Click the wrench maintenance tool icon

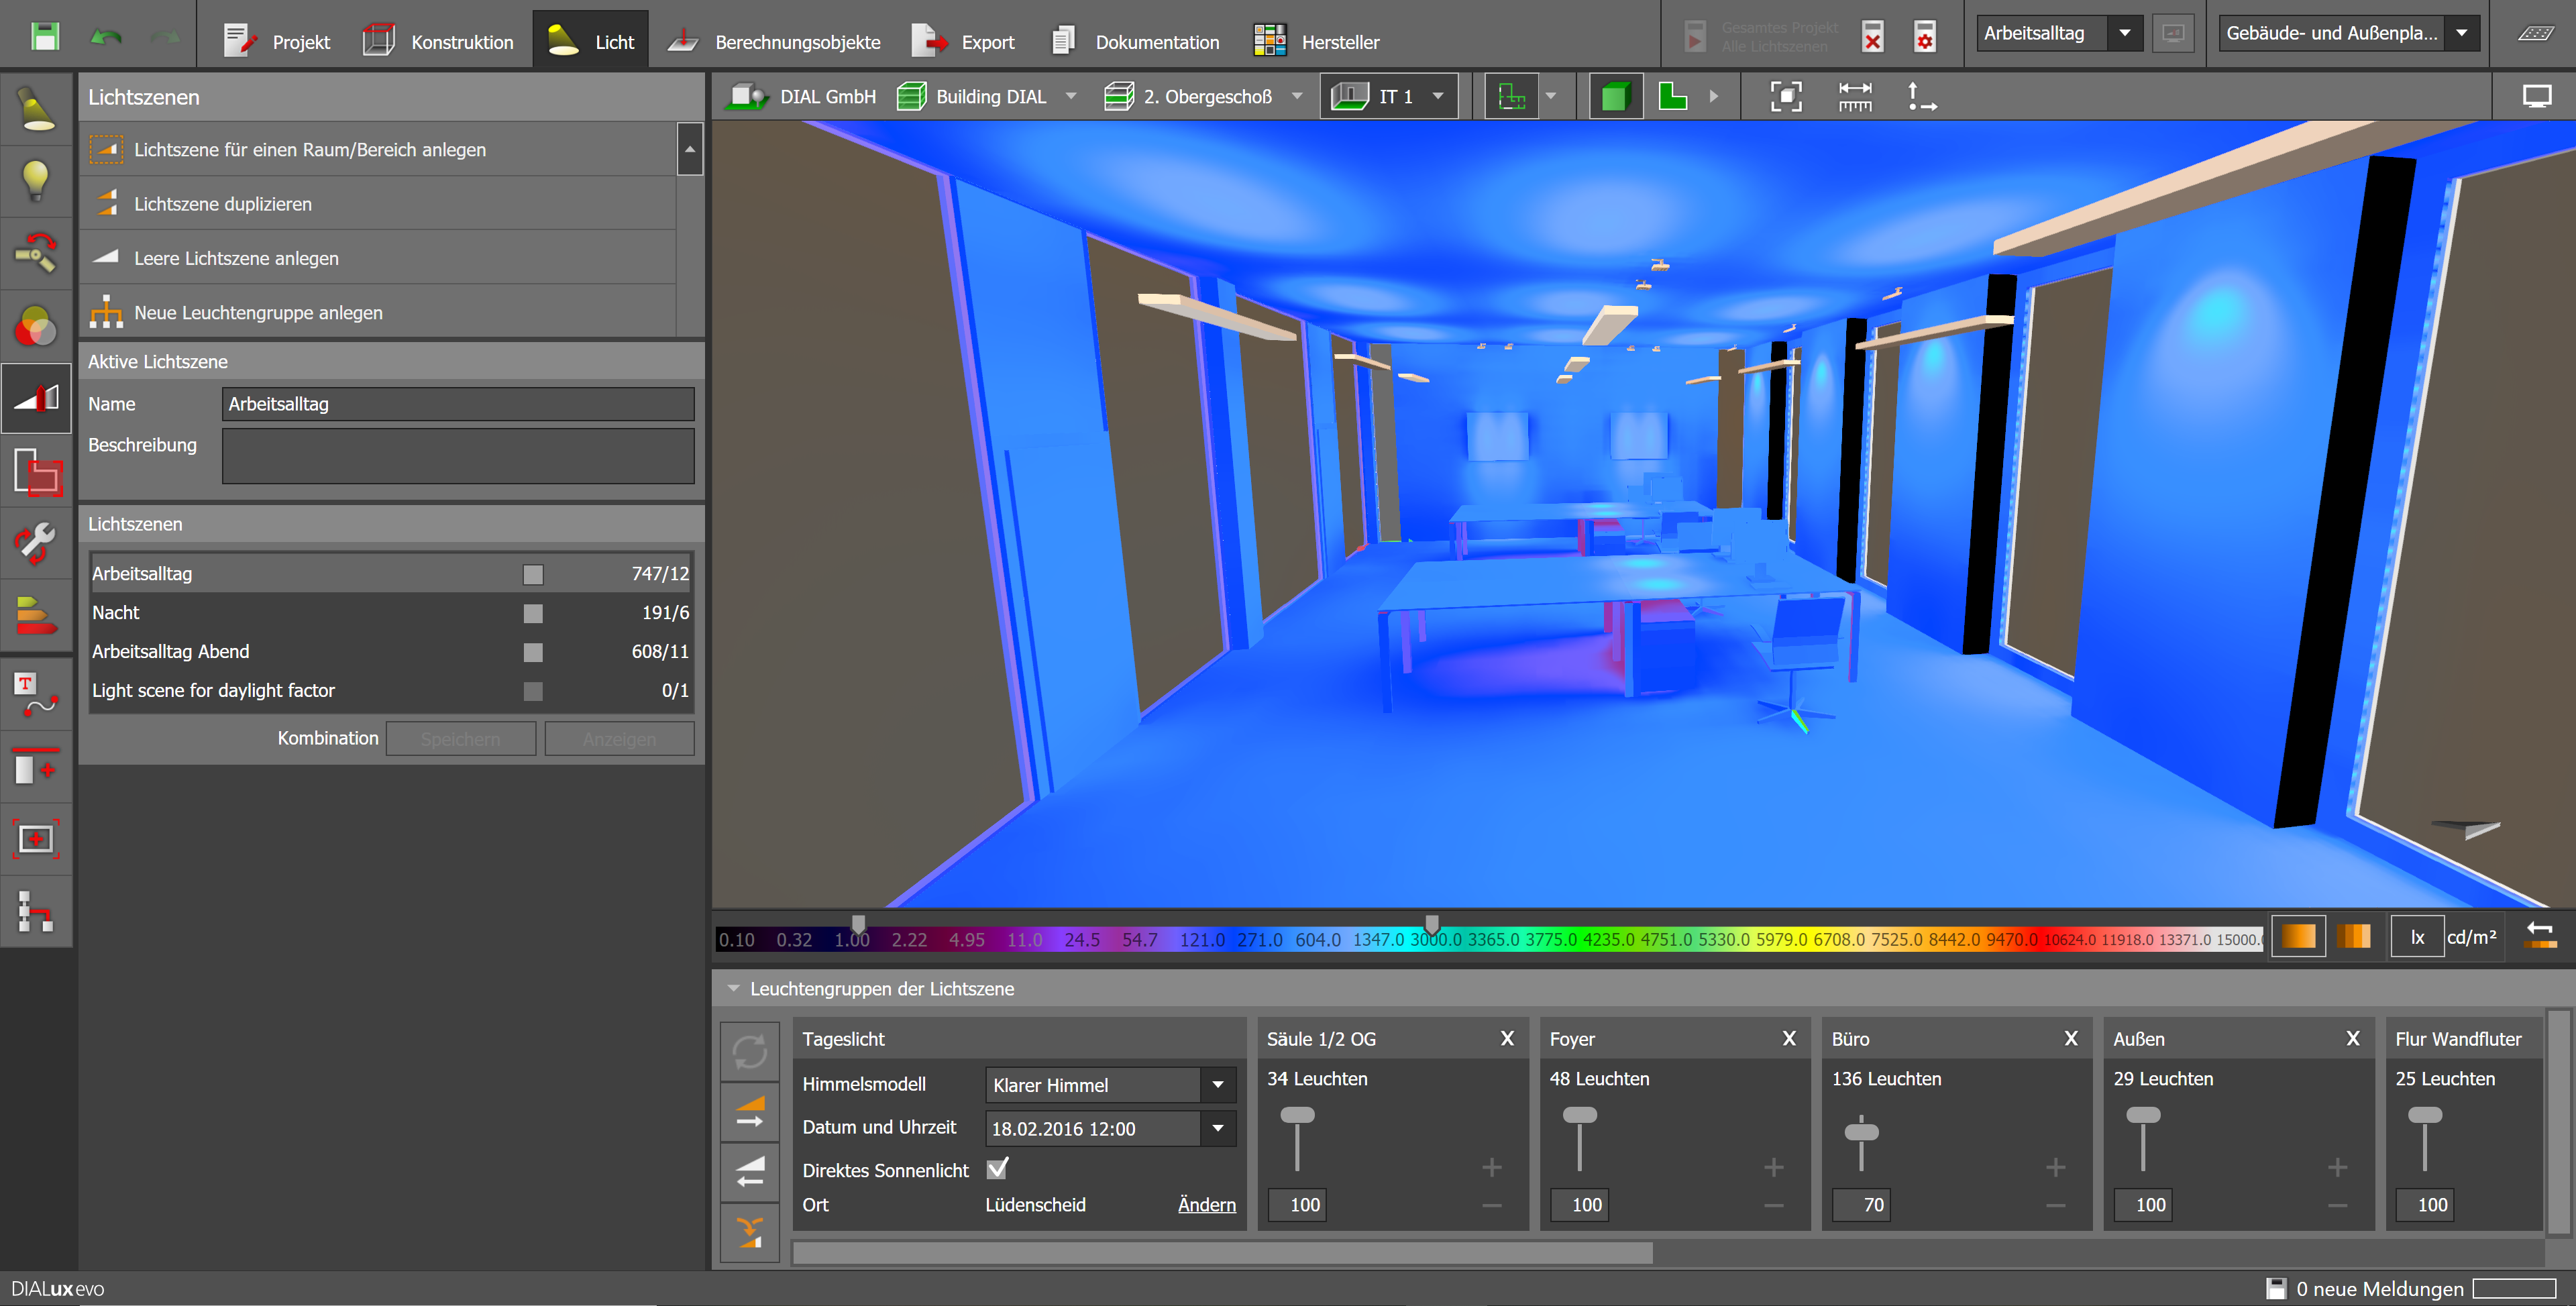[x=36, y=543]
